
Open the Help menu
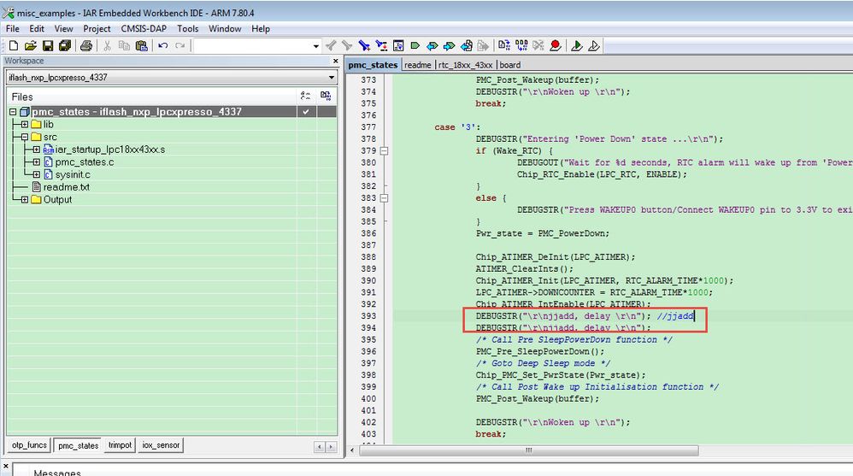click(261, 29)
